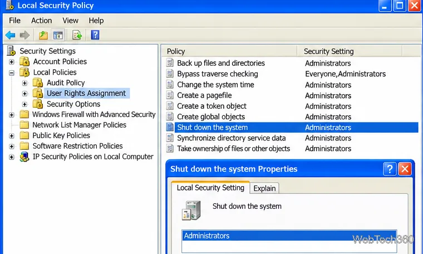Click the Windows Firewall with Advanced Security folder icon
Screen dimensions: 423x254
click(24, 114)
